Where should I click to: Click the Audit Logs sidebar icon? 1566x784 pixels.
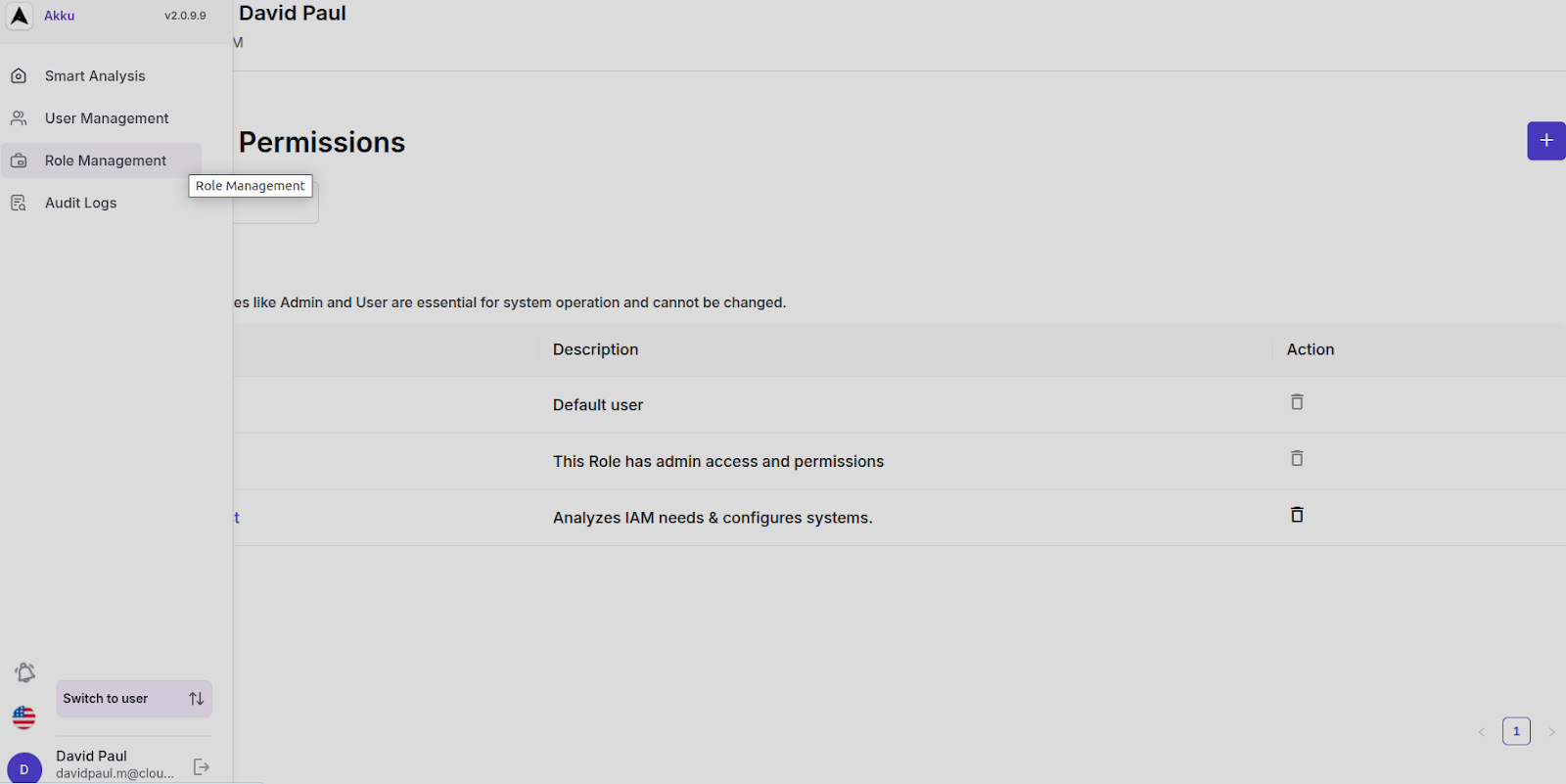[20, 203]
